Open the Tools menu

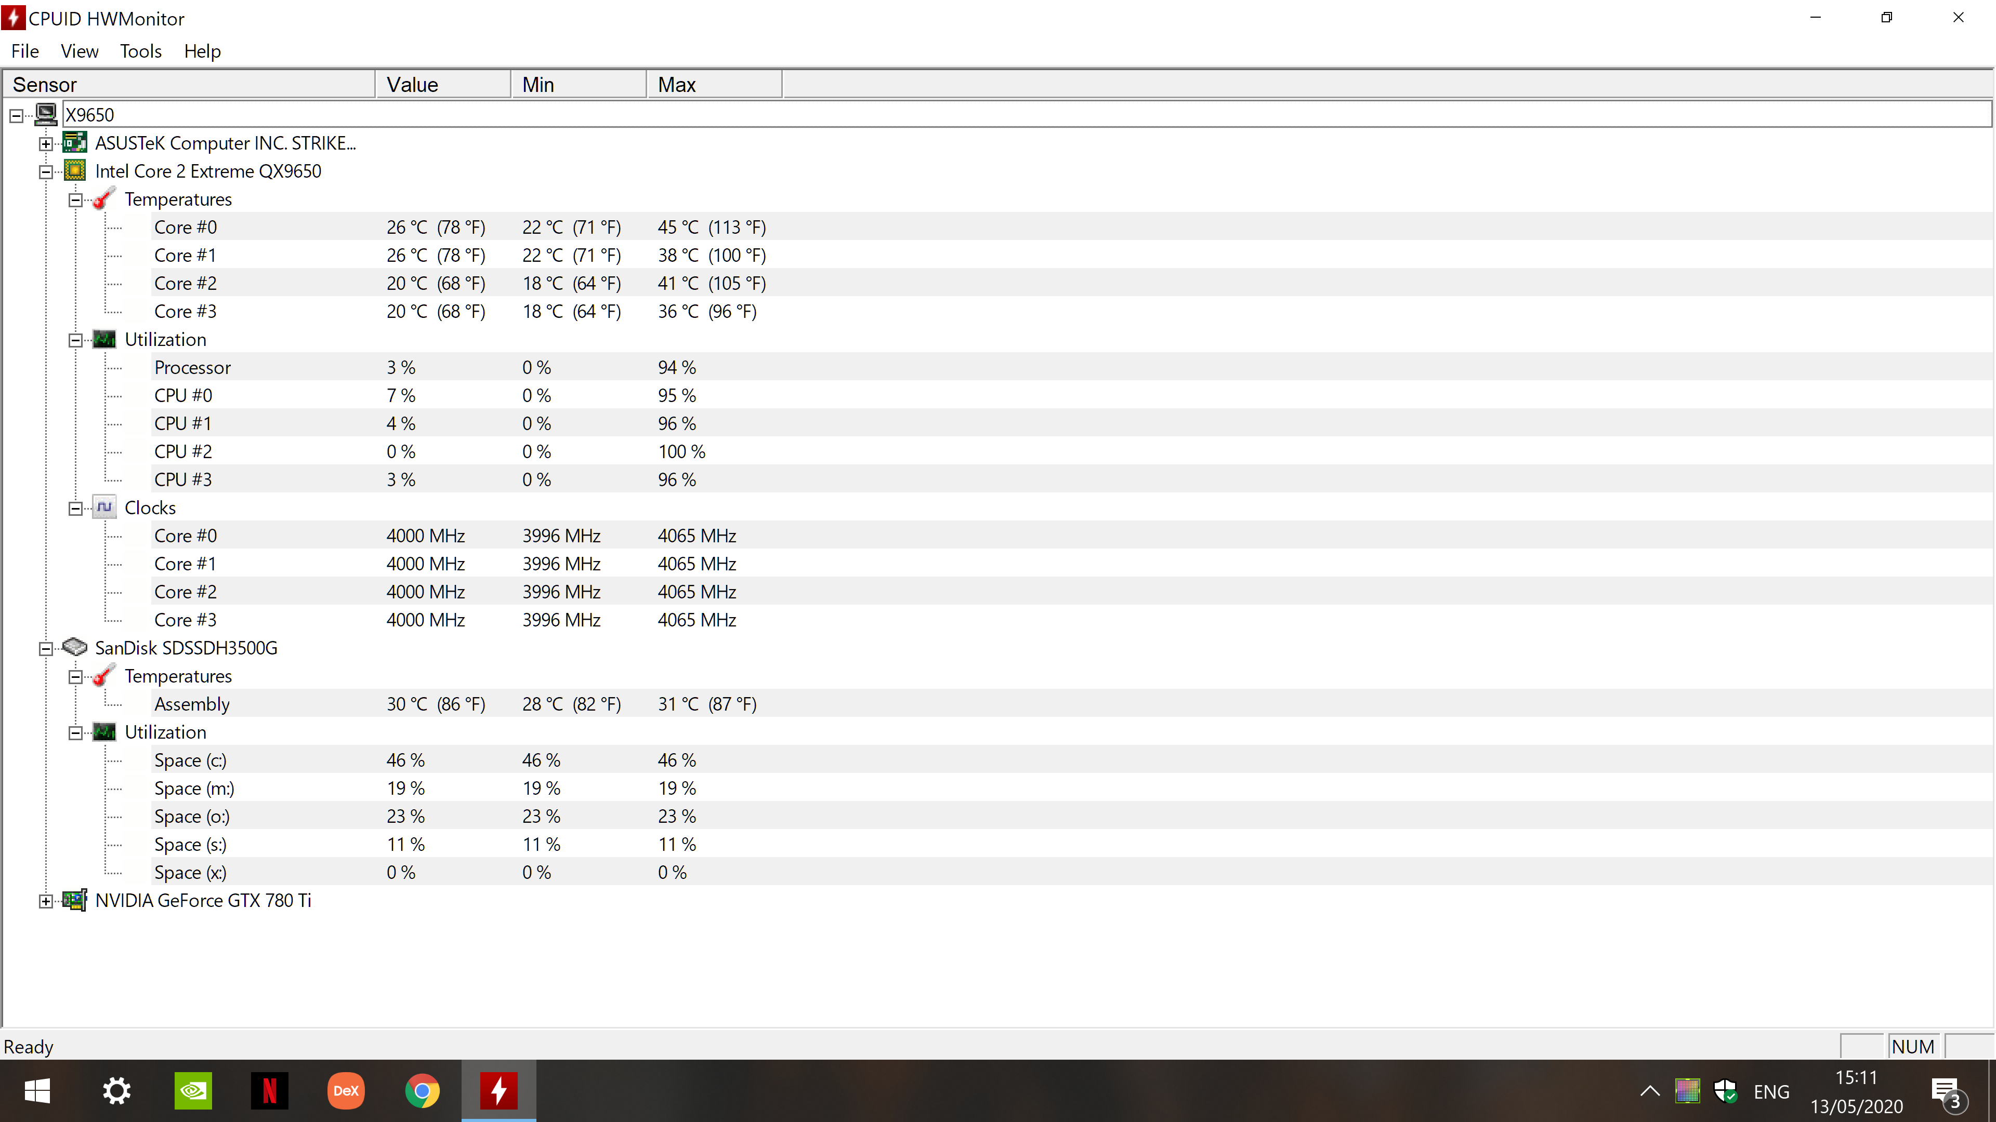pyautogui.click(x=140, y=51)
